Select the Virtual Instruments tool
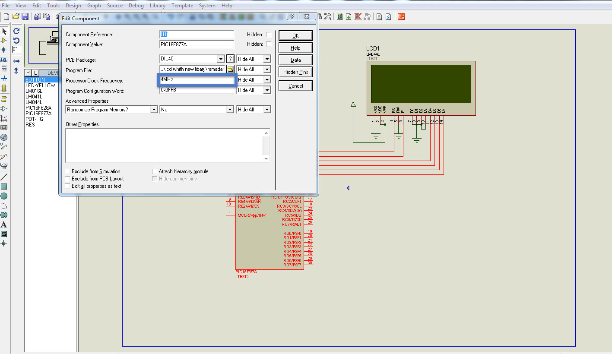The width and height of the screenshot is (612, 354). click(x=4, y=166)
